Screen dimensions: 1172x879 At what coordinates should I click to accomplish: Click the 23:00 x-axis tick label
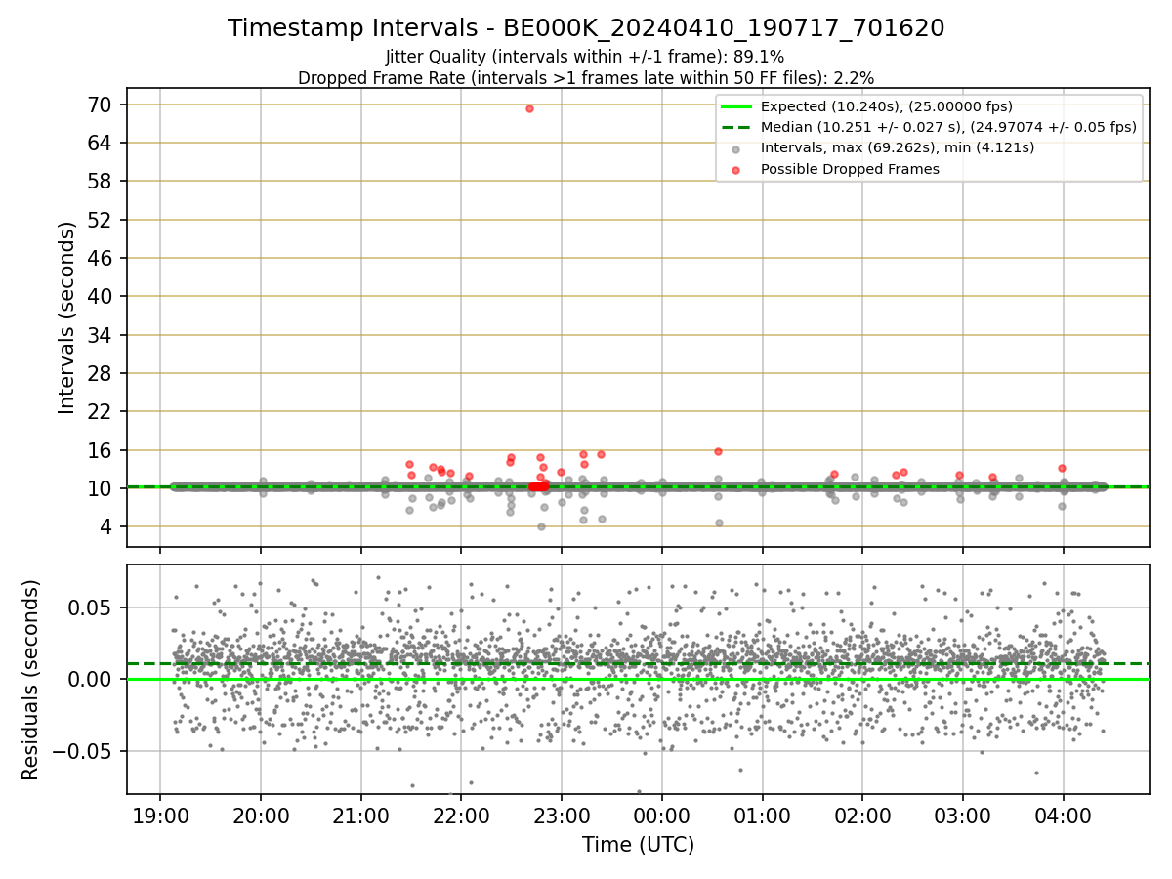point(562,816)
